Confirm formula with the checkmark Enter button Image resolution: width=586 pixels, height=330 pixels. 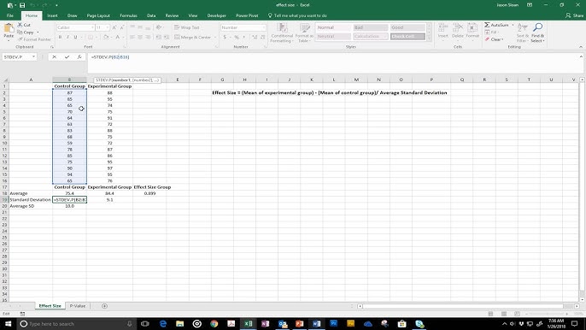[67, 57]
